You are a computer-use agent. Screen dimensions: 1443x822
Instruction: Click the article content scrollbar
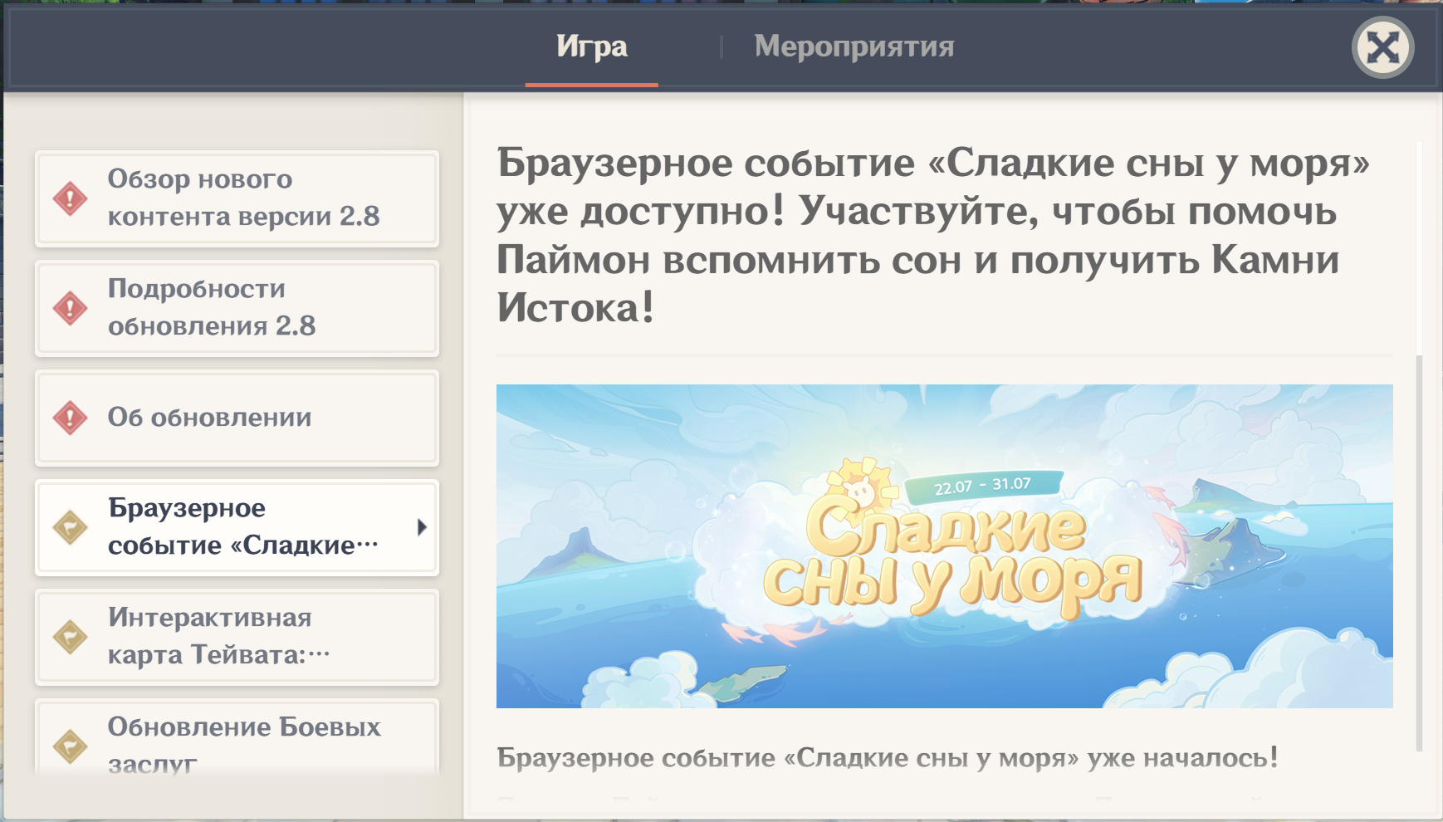pyautogui.click(x=1419, y=448)
